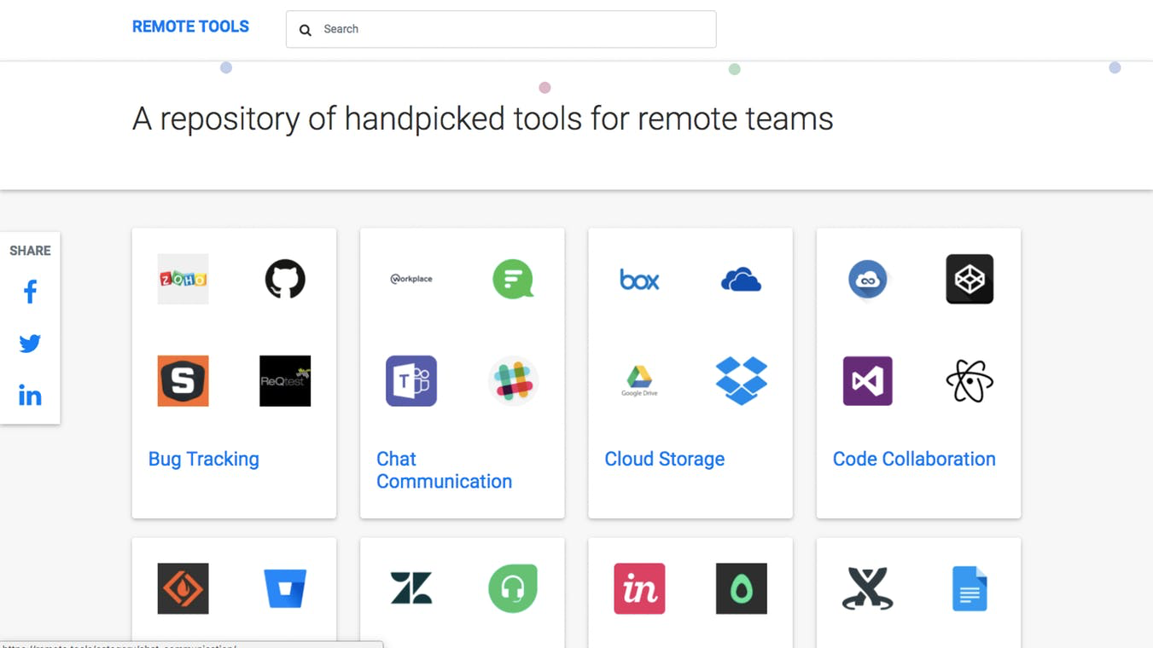
Task: Share the page via the Twitter icon
Action: point(30,343)
